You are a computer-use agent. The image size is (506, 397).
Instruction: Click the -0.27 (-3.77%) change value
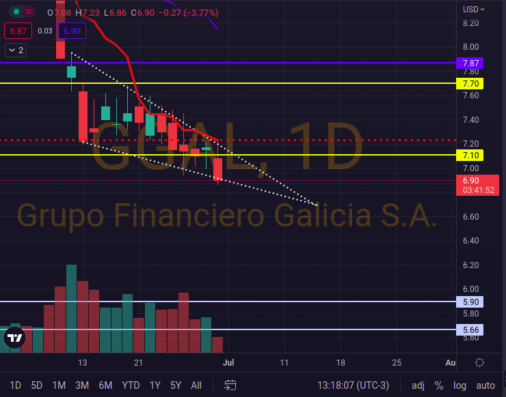[189, 12]
